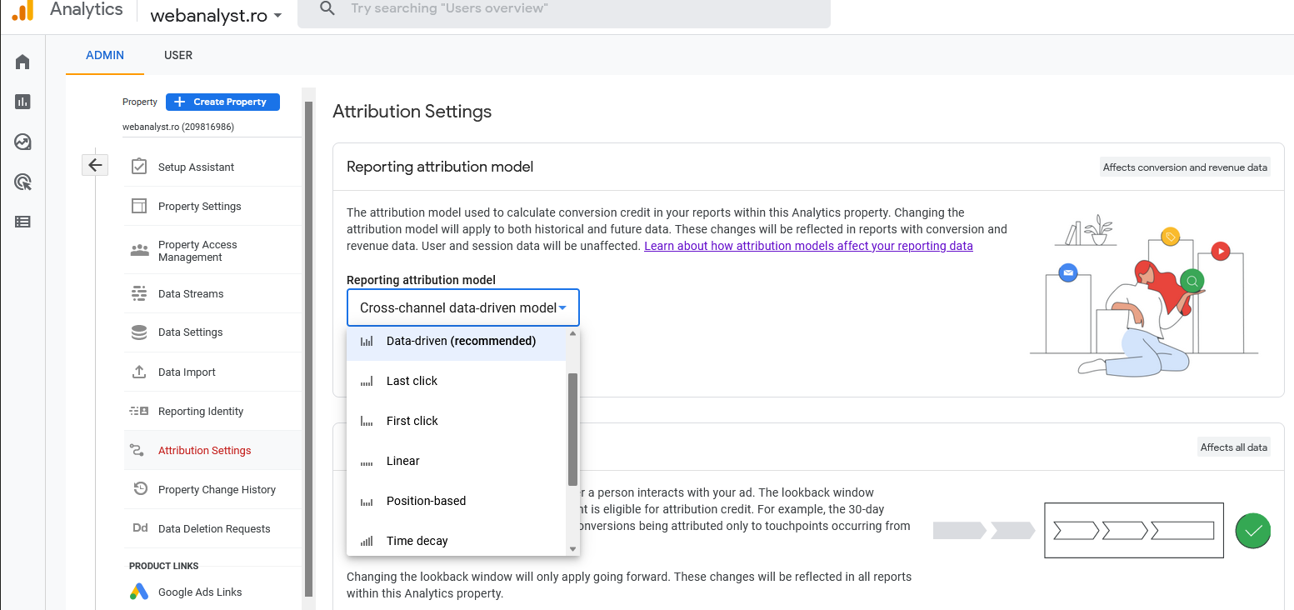Click the Data Import upload icon
This screenshot has height=610, width=1294.
click(139, 372)
